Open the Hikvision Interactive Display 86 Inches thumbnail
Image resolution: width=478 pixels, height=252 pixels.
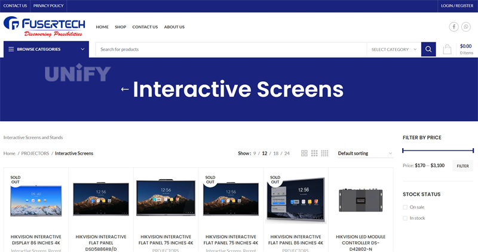36,201
